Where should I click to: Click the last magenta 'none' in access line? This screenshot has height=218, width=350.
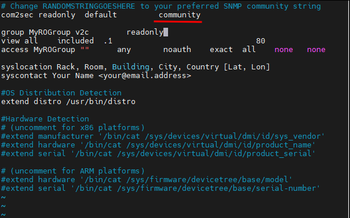tap(316, 49)
